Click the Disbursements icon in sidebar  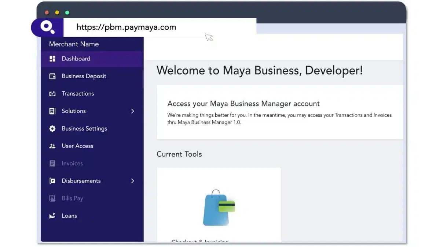[52, 181]
